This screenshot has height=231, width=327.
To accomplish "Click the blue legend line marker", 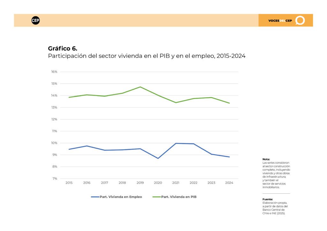I will point(95,197).
